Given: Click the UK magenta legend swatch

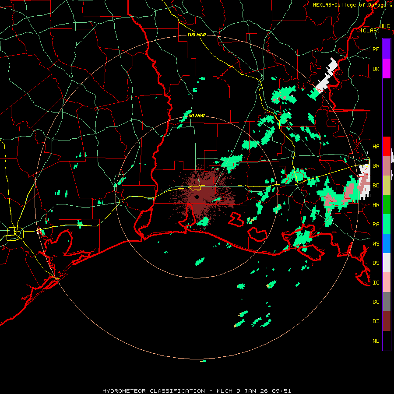Looking at the screenshot, I should 387,69.
